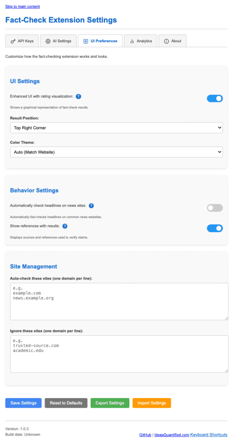Click the bar chart icon on Analytics tab
238x446 pixels.
(x=132, y=41)
